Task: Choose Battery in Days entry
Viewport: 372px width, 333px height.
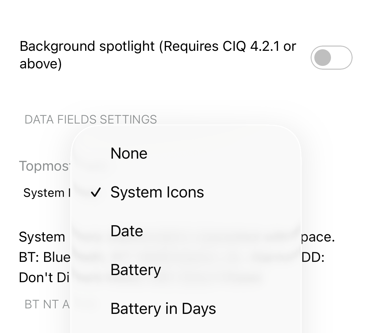Action: click(x=163, y=309)
